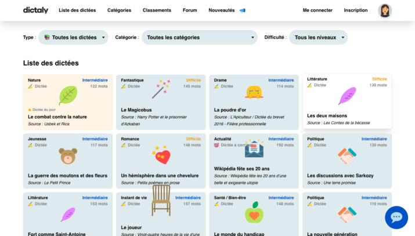Expand the Type dropdown Toutes les dictées
The image size is (415, 236).
tap(73, 38)
